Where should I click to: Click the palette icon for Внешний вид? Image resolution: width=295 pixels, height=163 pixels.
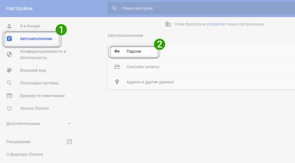(9, 70)
